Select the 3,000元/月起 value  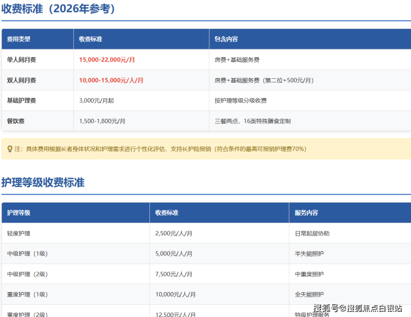point(97,100)
